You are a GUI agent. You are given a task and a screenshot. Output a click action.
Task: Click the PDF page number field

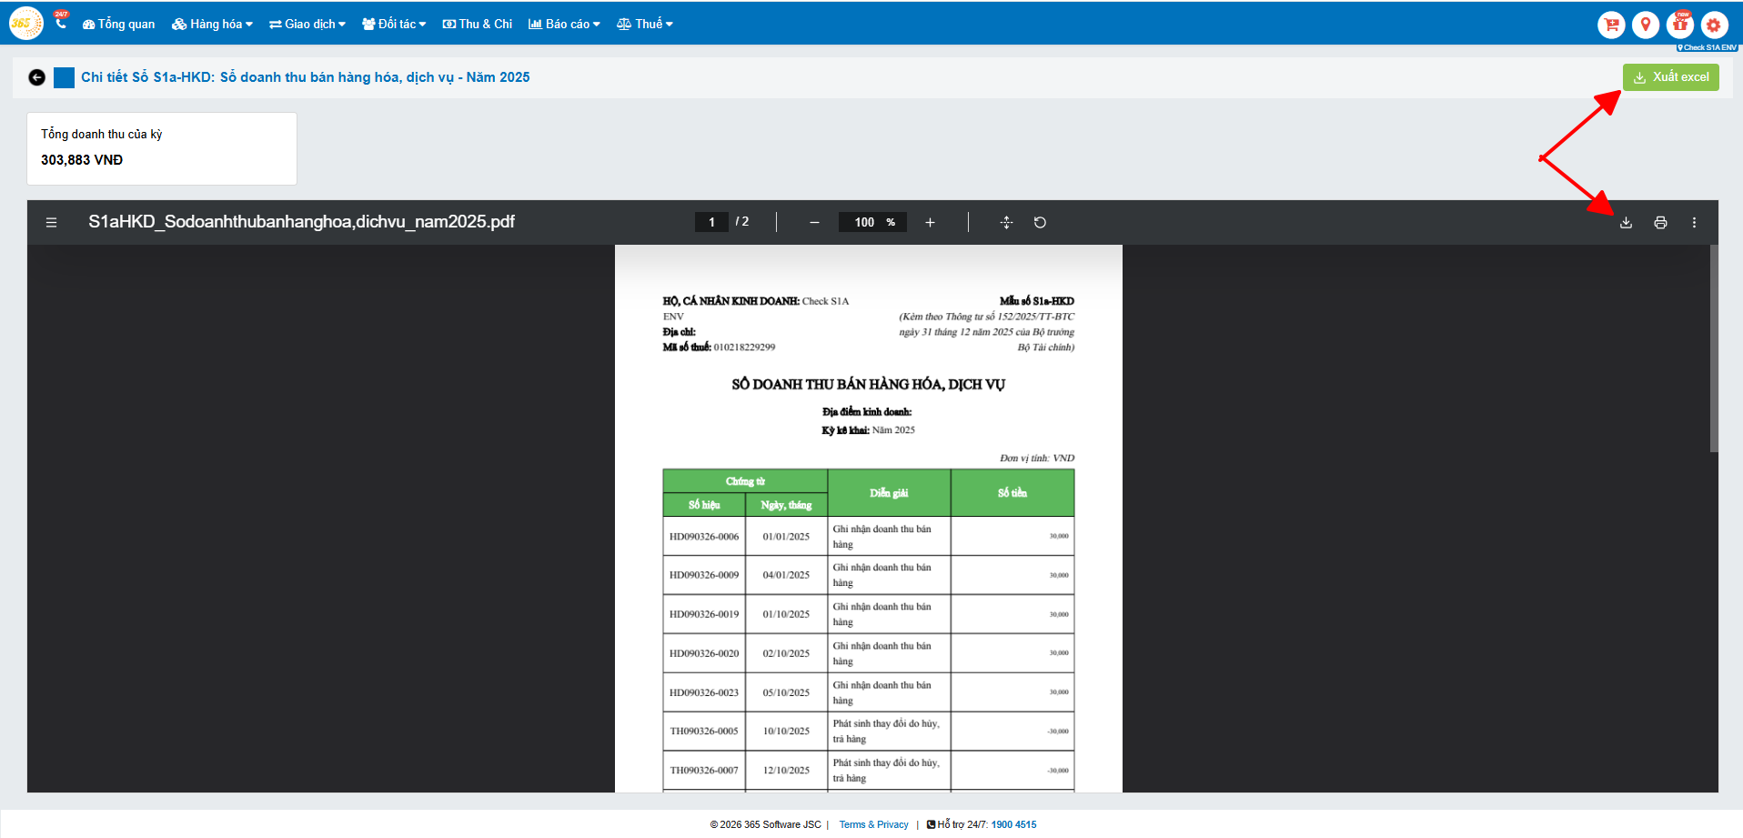tap(711, 222)
